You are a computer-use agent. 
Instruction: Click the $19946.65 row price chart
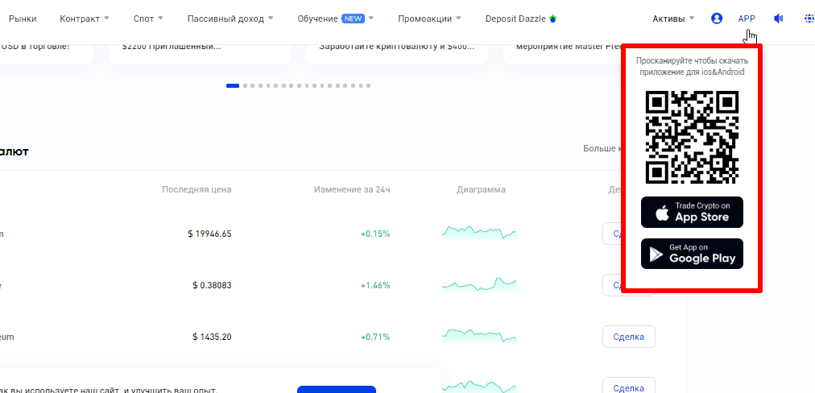coord(479,234)
